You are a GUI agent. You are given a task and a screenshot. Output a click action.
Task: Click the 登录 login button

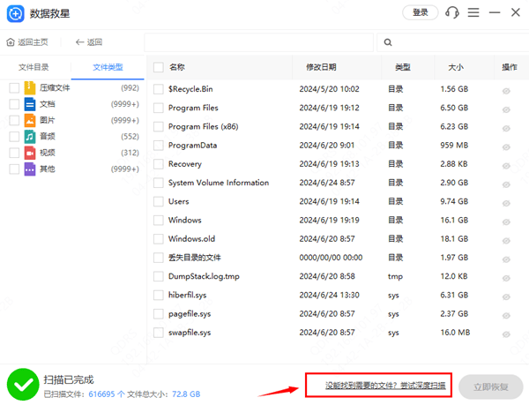click(x=420, y=12)
